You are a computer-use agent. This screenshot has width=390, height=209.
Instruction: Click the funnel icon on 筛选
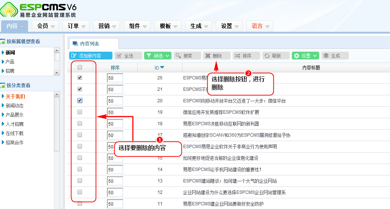pos(149,56)
